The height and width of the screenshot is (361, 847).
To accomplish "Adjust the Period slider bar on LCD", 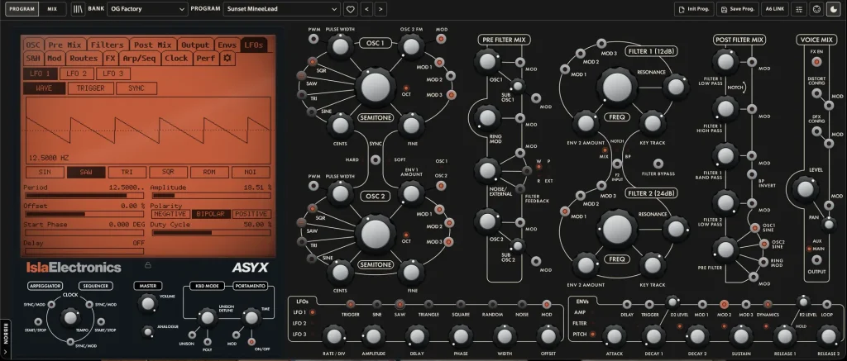I will [x=84, y=196].
